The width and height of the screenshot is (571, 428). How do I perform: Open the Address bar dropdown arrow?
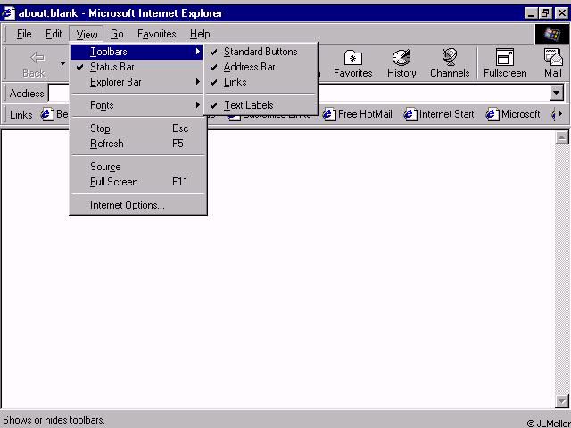[556, 93]
